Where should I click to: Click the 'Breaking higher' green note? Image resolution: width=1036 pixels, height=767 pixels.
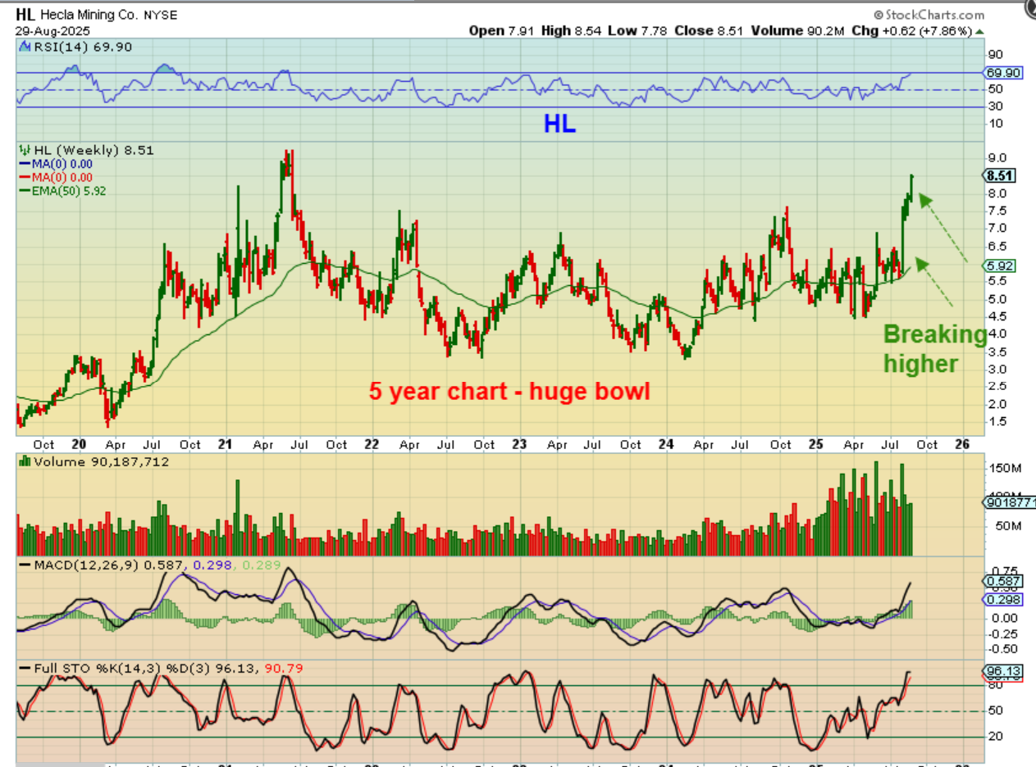pos(935,348)
